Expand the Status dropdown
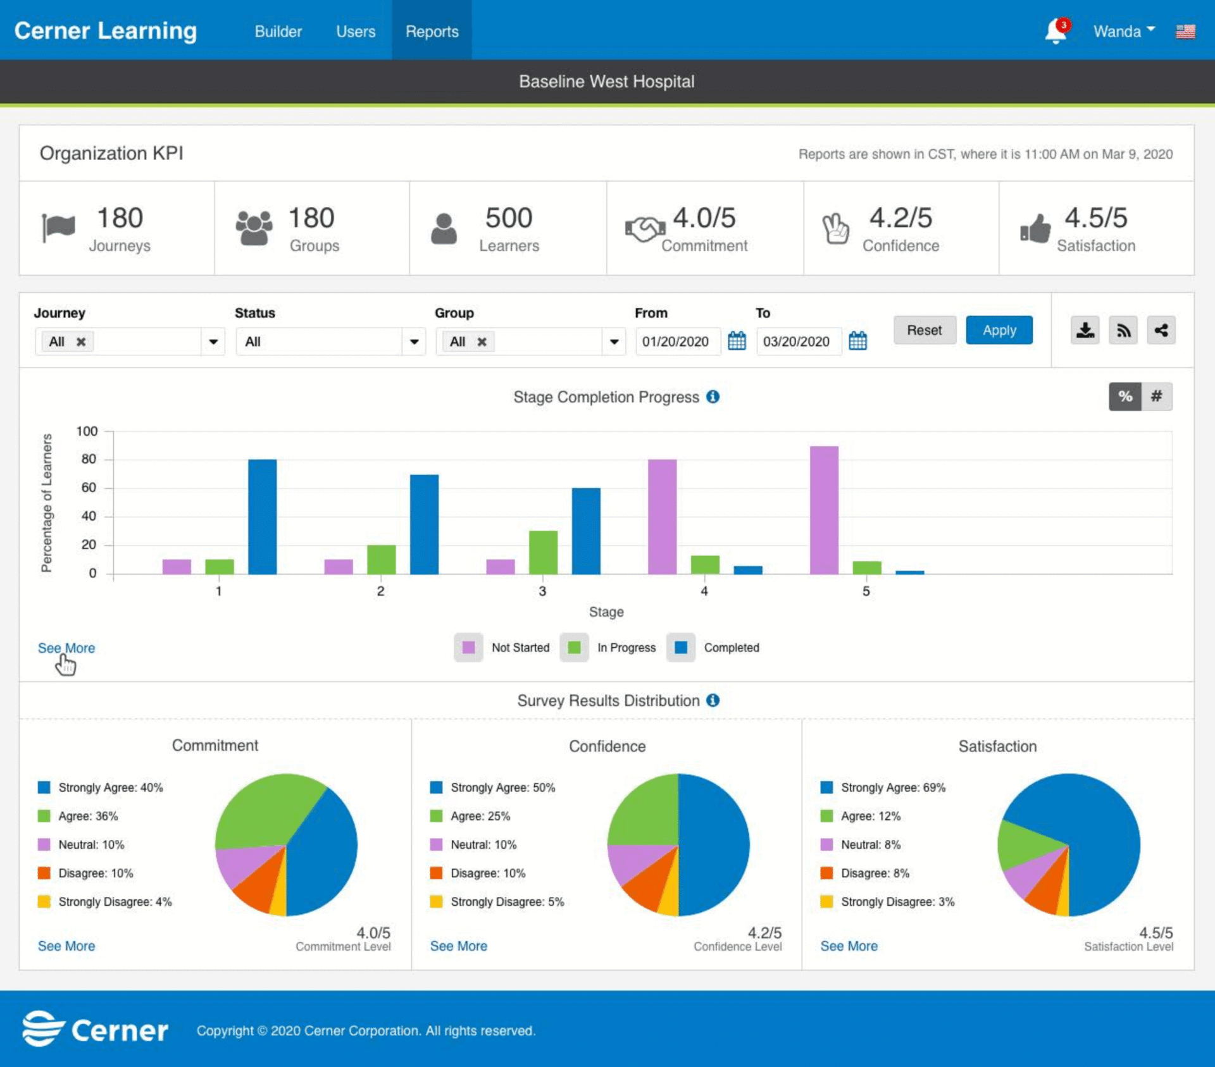The image size is (1215, 1067). click(x=414, y=342)
